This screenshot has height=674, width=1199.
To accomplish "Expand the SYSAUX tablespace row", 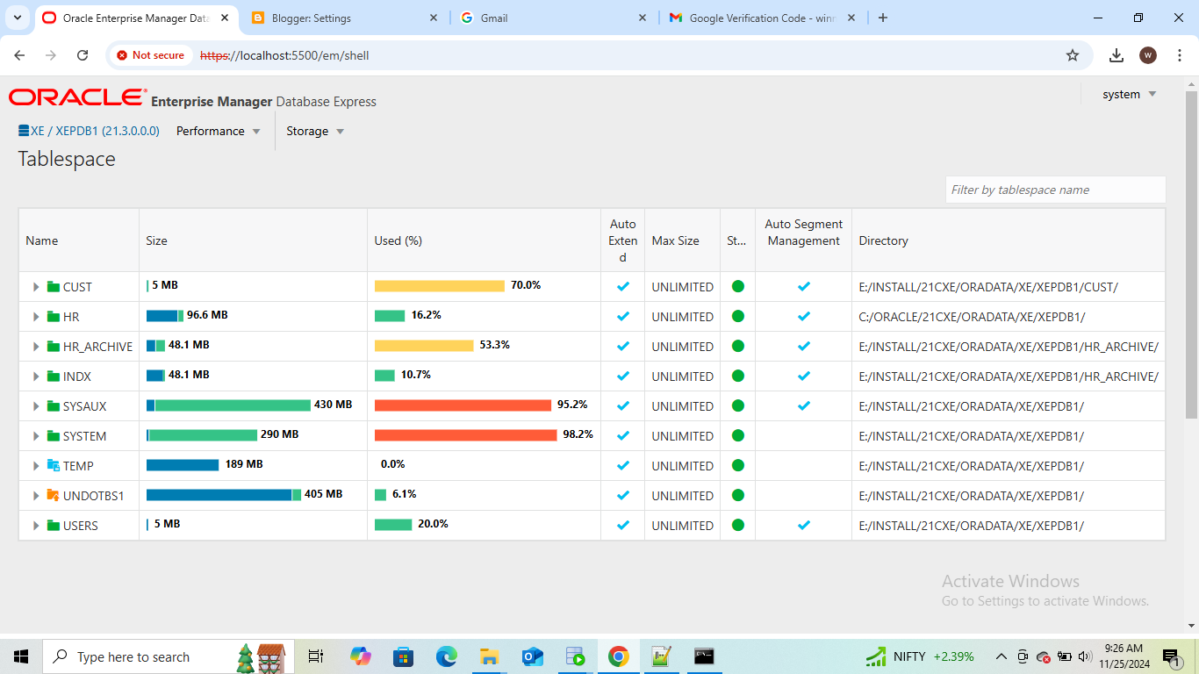I will pos(36,406).
